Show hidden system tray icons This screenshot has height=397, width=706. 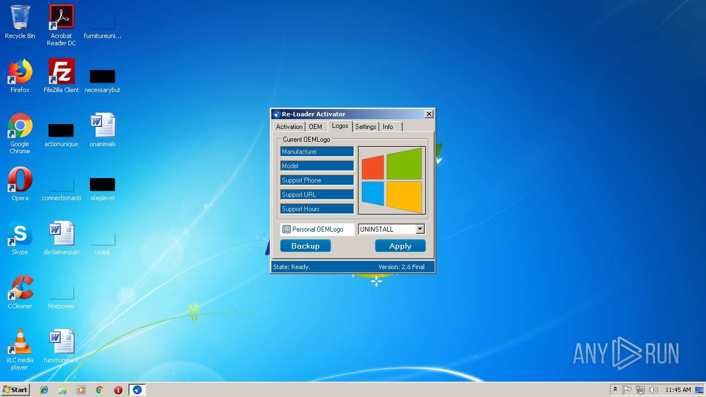pos(615,389)
